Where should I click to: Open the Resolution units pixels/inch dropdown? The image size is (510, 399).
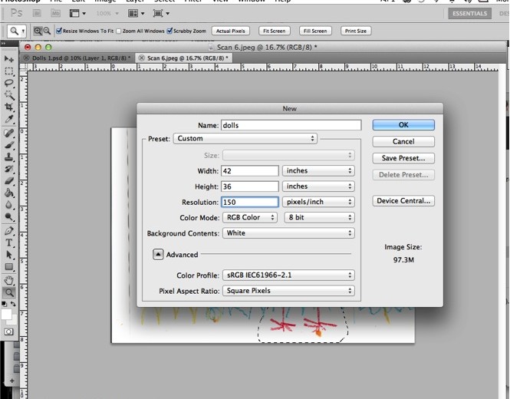pyautogui.click(x=318, y=202)
